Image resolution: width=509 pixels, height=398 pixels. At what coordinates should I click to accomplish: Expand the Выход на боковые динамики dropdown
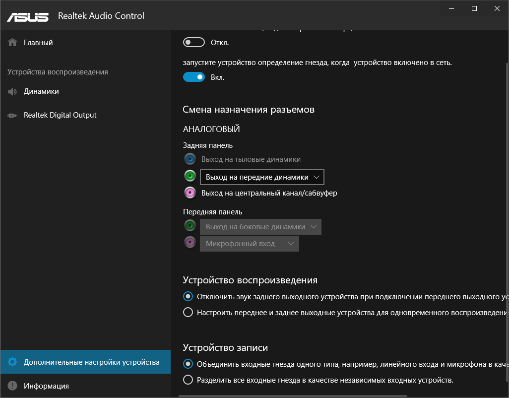pyautogui.click(x=260, y=227)
